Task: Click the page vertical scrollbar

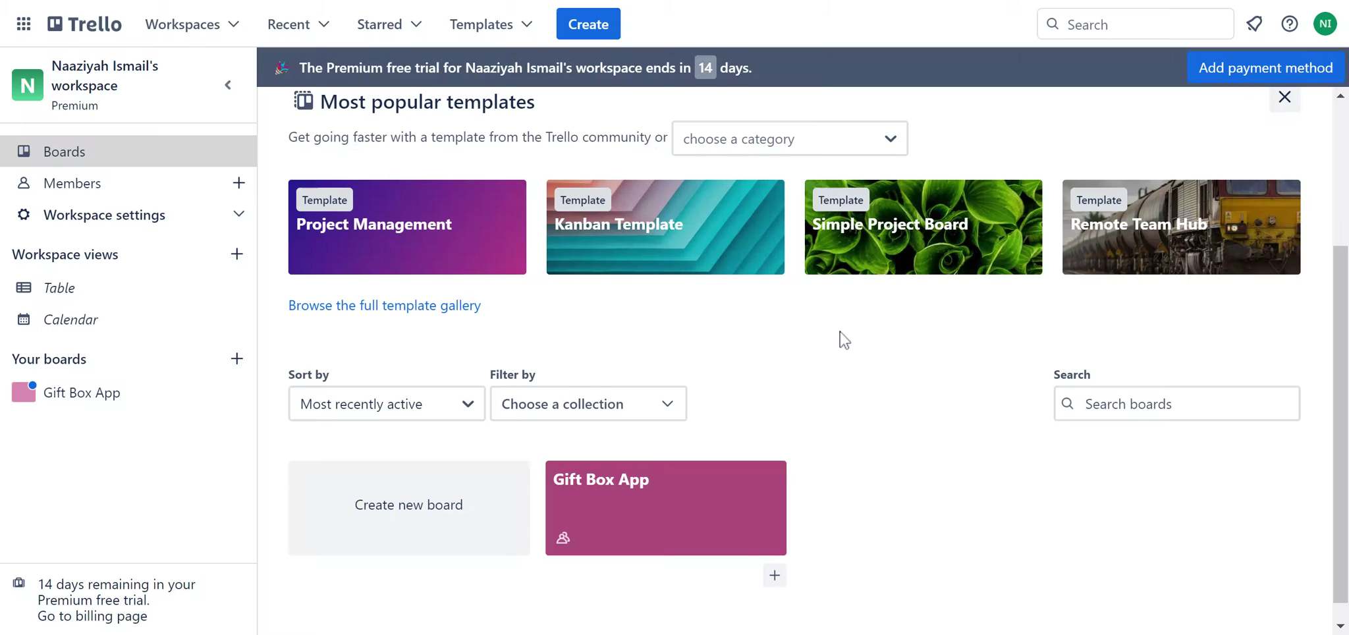Action: (1340, 425)
